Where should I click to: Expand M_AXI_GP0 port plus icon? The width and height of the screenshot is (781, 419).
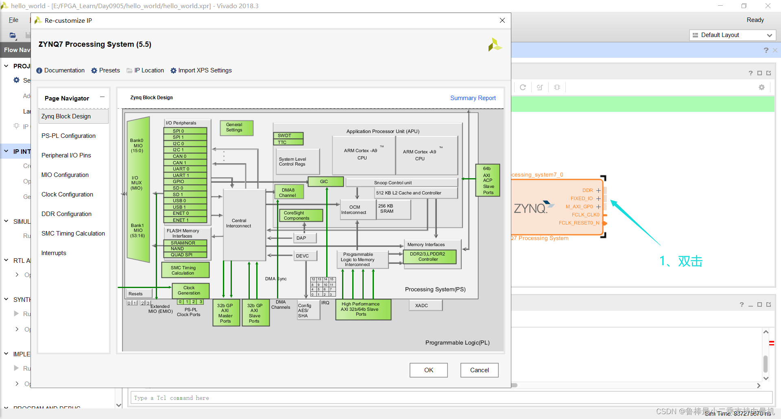pos(598,207)
